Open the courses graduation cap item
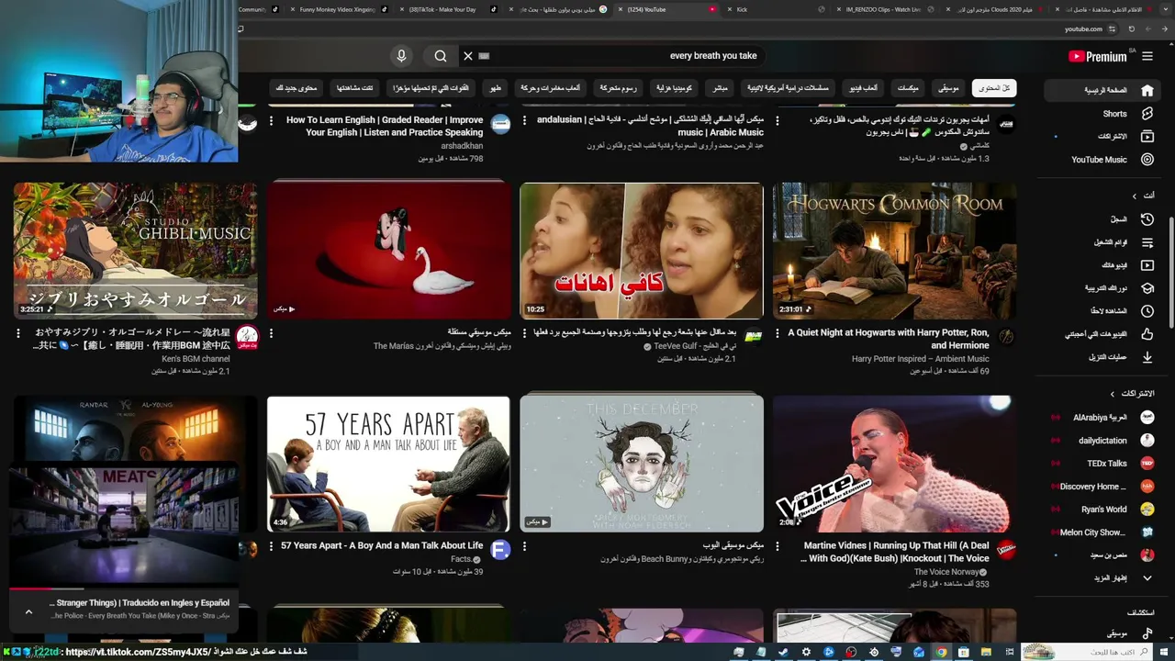The width and height of the screenshot is (1175, 661). click(x=1147, y=288)
